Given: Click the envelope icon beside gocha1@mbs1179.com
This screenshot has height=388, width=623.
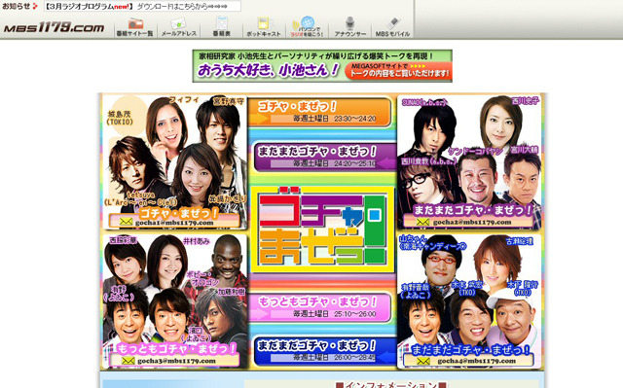Looking at the screenshot, I should (x=126, y=222).
